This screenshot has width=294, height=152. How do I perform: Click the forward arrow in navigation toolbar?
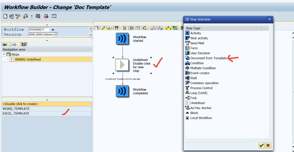[x=14, y=45]
